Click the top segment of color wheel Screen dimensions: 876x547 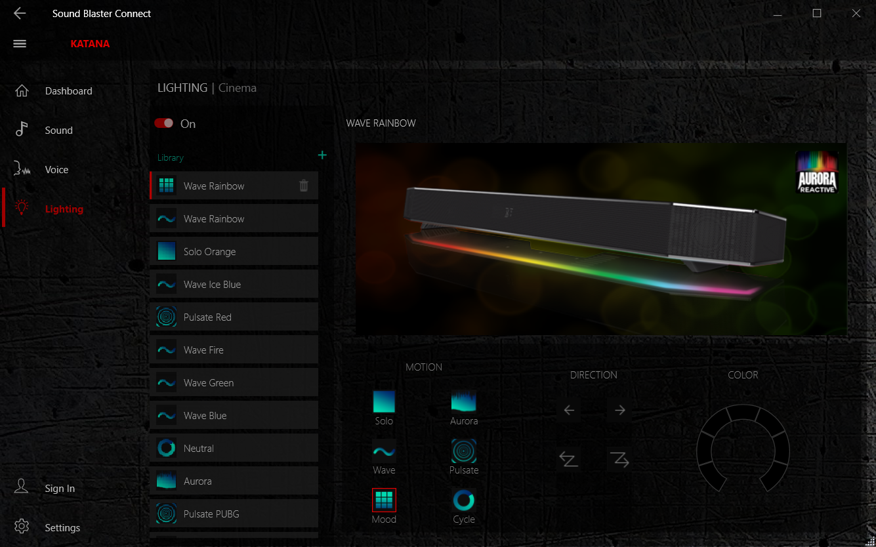click(743, 413)
